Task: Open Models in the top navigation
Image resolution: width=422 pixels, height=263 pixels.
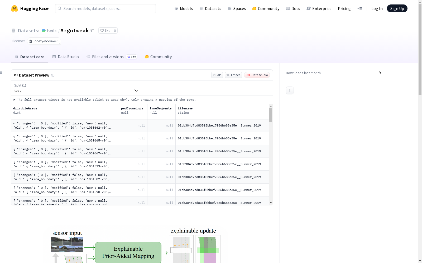Action: pyautogui.click(x=184, y=8)
